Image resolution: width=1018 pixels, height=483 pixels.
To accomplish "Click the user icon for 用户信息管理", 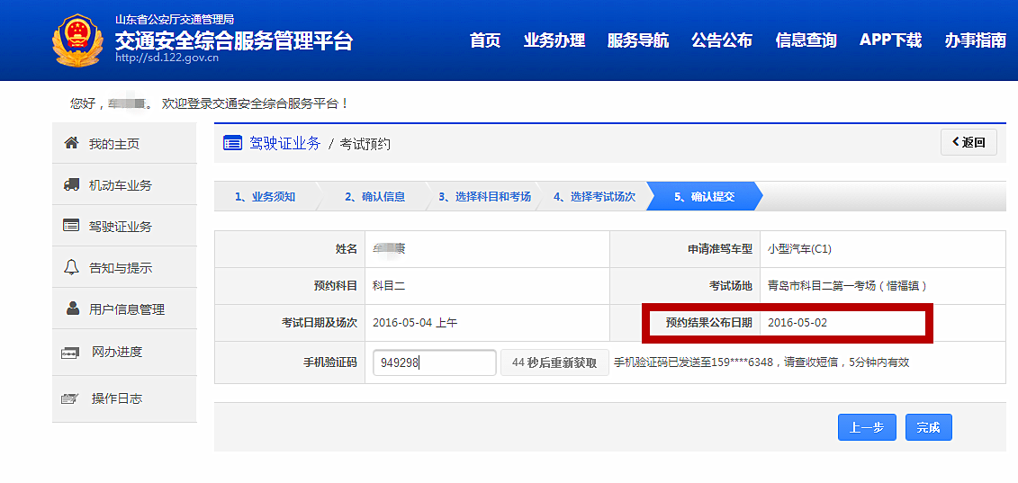I will pyautogui.click(x=72, y=309).
